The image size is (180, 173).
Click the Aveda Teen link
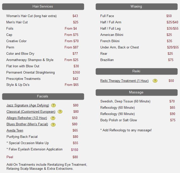click(x=15, y=131)
